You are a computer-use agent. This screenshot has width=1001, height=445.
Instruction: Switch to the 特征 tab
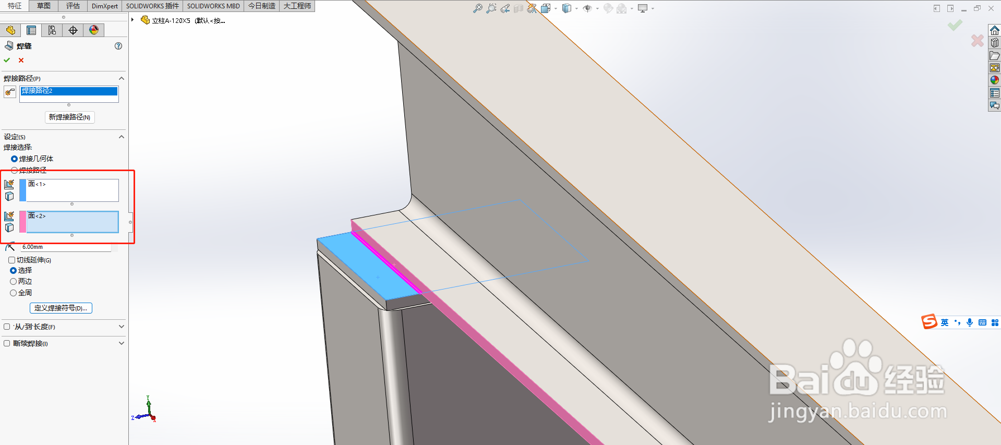[x=15, y=6]
